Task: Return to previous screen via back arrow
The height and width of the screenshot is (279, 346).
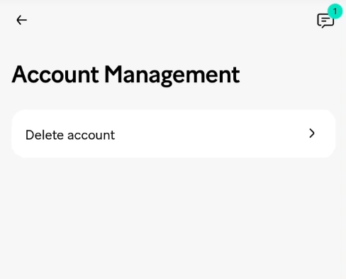Action: pyautogui.click(x=21, y=20)
